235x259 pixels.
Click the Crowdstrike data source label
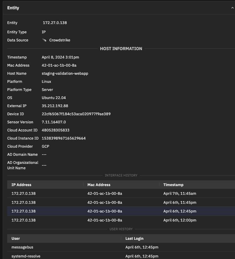click(59, 40)
